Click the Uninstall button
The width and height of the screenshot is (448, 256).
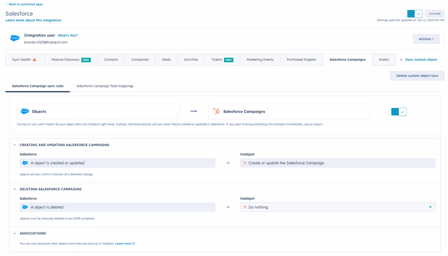point(435,14)
